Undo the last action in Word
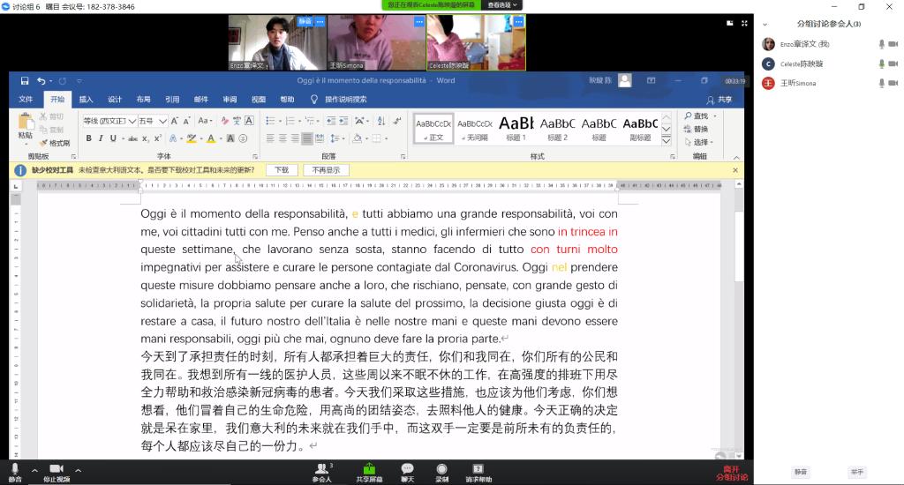904x485 pixels. pyautogui.click(x=41, y=80)
